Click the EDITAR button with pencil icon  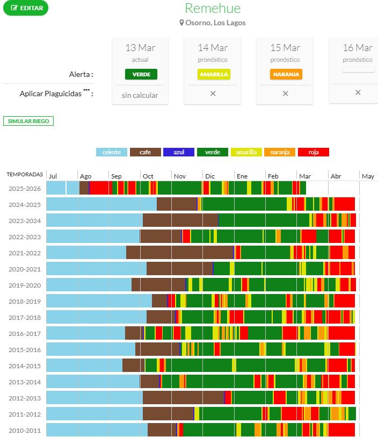point(26,8)
